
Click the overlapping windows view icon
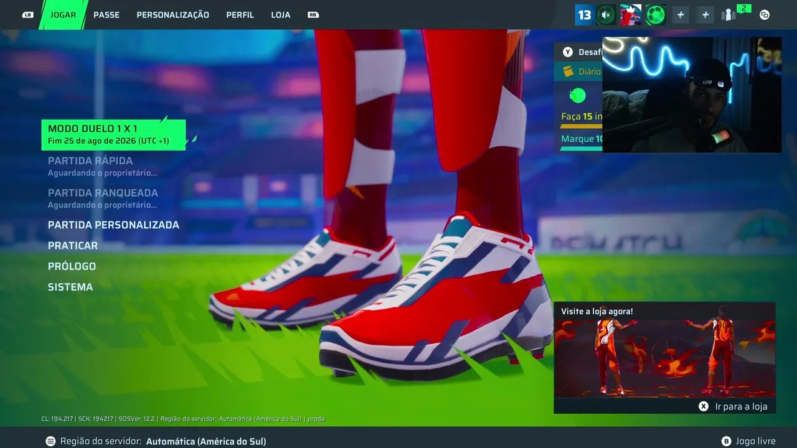click(765, 15)
